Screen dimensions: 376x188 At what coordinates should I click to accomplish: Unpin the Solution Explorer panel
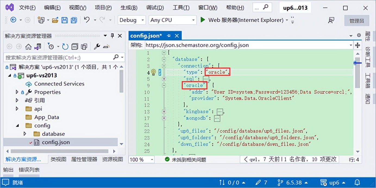coord(112,35)
